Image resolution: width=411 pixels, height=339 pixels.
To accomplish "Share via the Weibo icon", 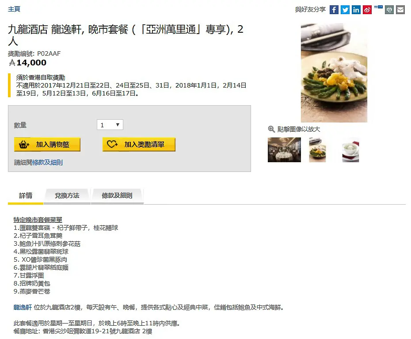I will pos(367,10).
